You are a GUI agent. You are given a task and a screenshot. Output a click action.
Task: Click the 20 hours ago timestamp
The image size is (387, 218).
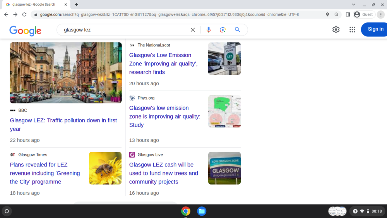pyautogui.click(x=144, y=84)
